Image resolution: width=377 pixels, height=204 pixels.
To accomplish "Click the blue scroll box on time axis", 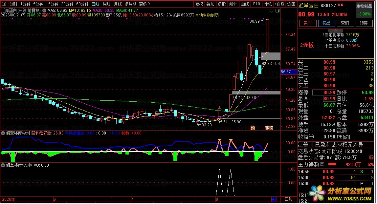I will pos(273,199).
